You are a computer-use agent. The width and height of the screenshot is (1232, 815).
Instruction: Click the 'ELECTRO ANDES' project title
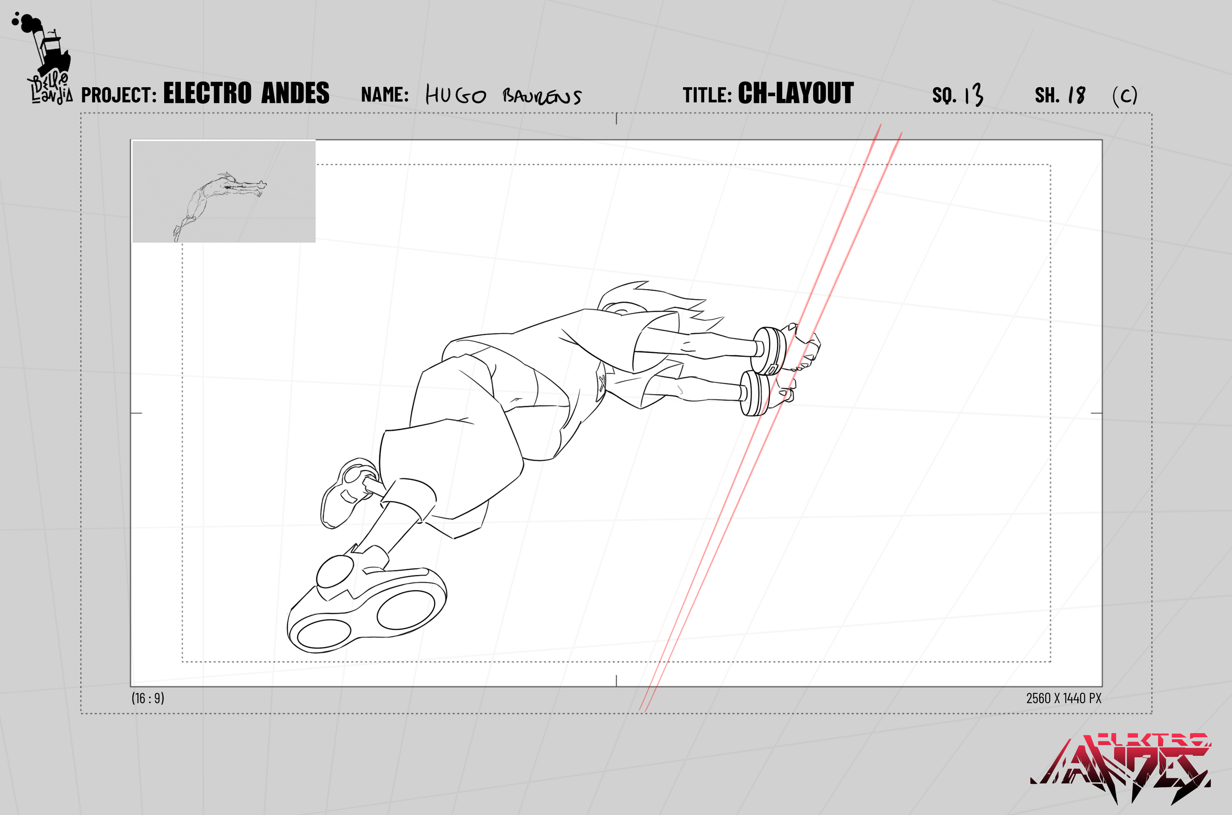(246, 94)
